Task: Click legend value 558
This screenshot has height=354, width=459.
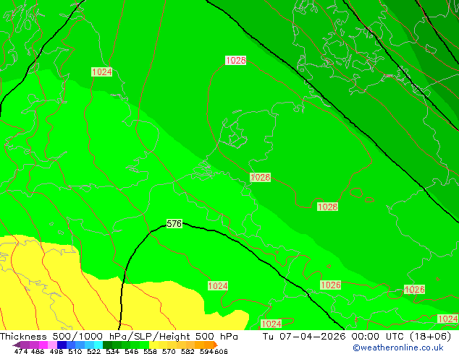Action: click(150, 351)
